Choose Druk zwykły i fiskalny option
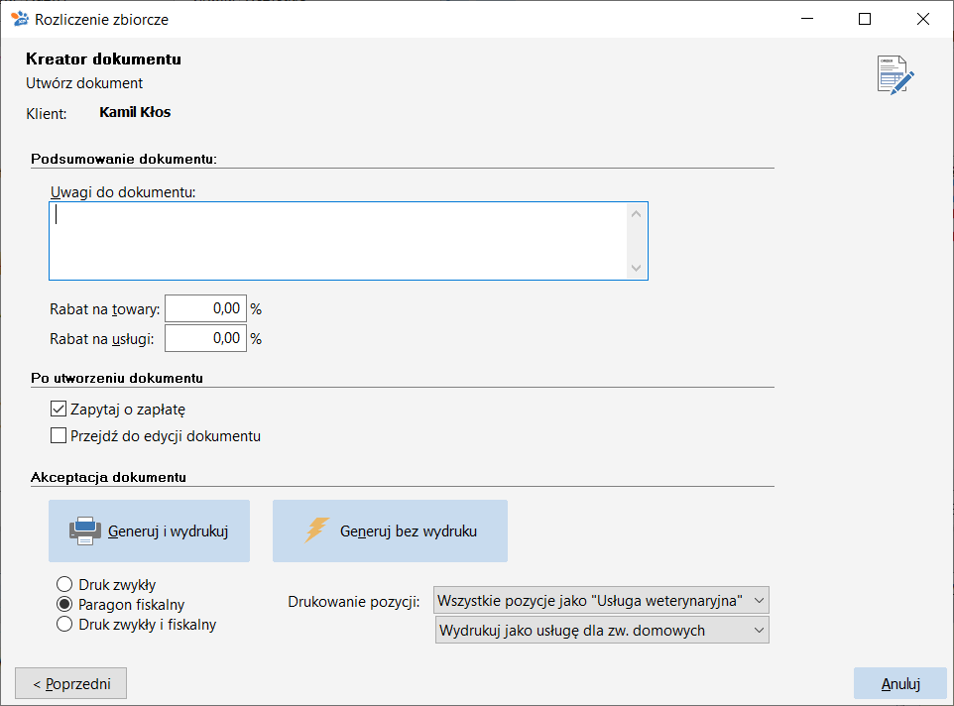This screenshot has height=706, width=954. (64, 624)
